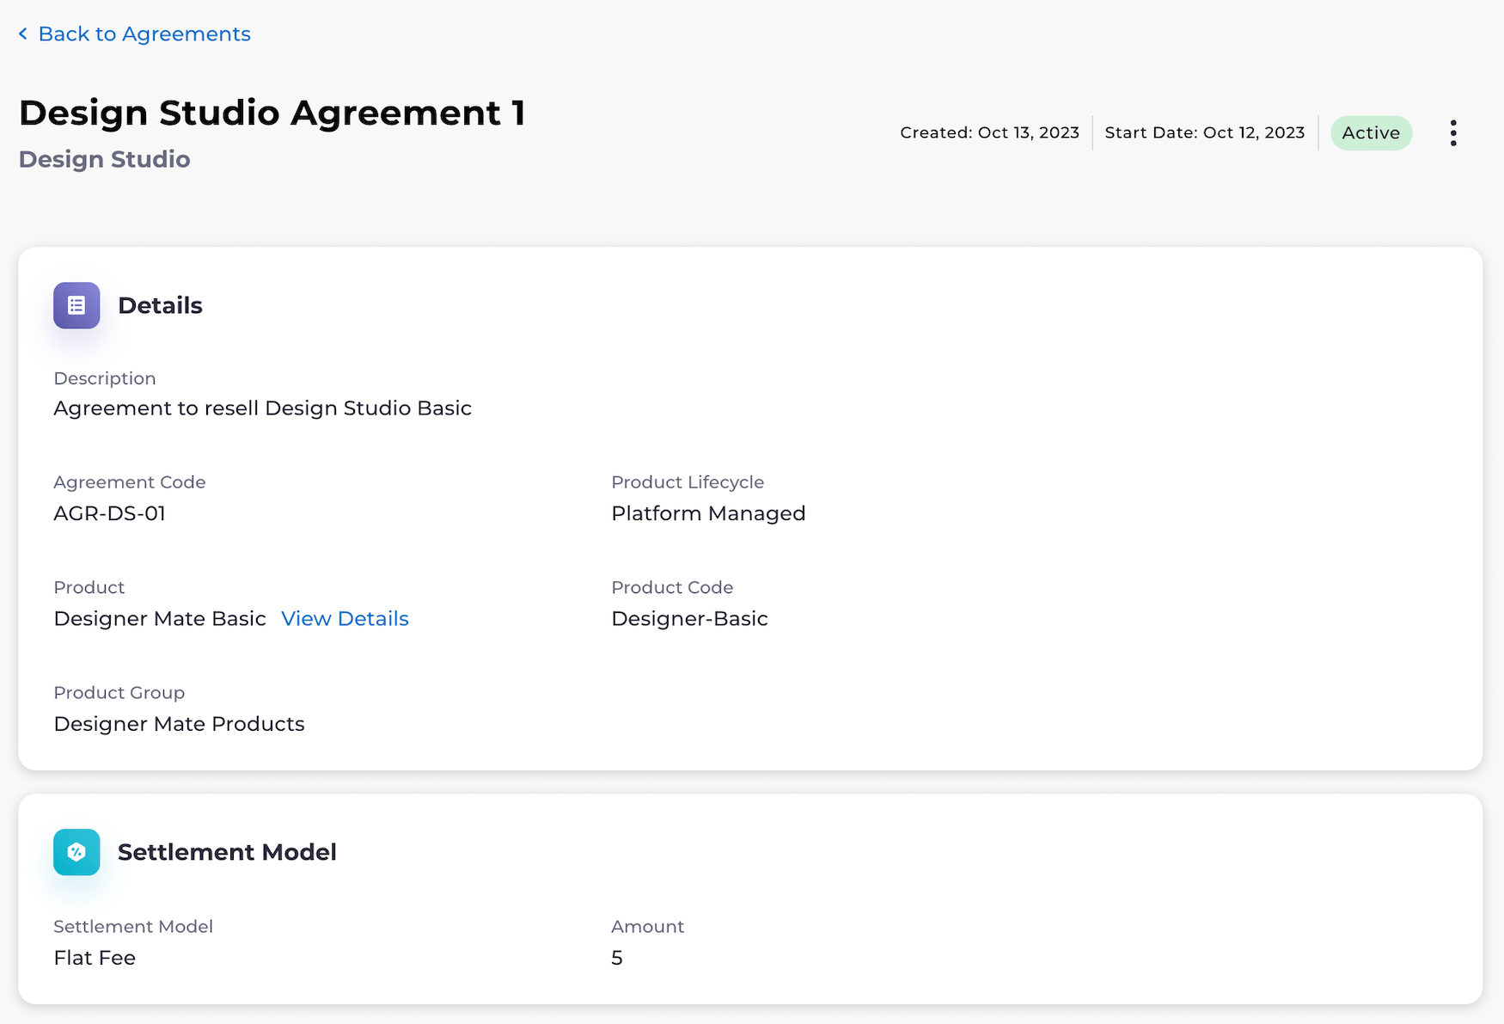Click the Description field label
1504x1024 pixels.
[105, 378]
